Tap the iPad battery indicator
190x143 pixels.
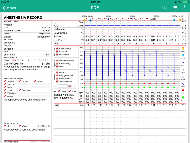tap(185, 2)
